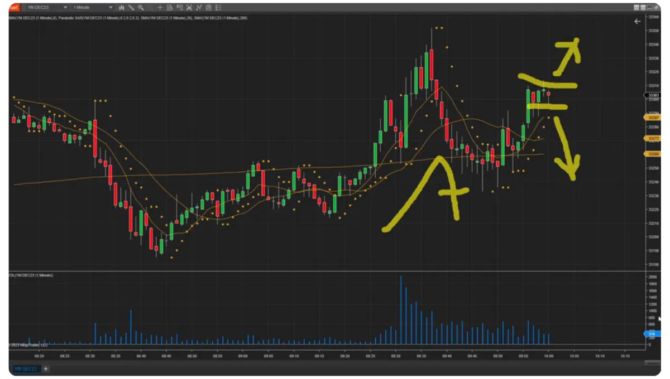The width and height of the screenshot is (670, 379).
Task: Open the Data Series toolbar icon
Action: 189,8
